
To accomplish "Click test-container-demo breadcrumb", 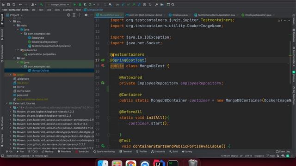I will pos(15,10).
